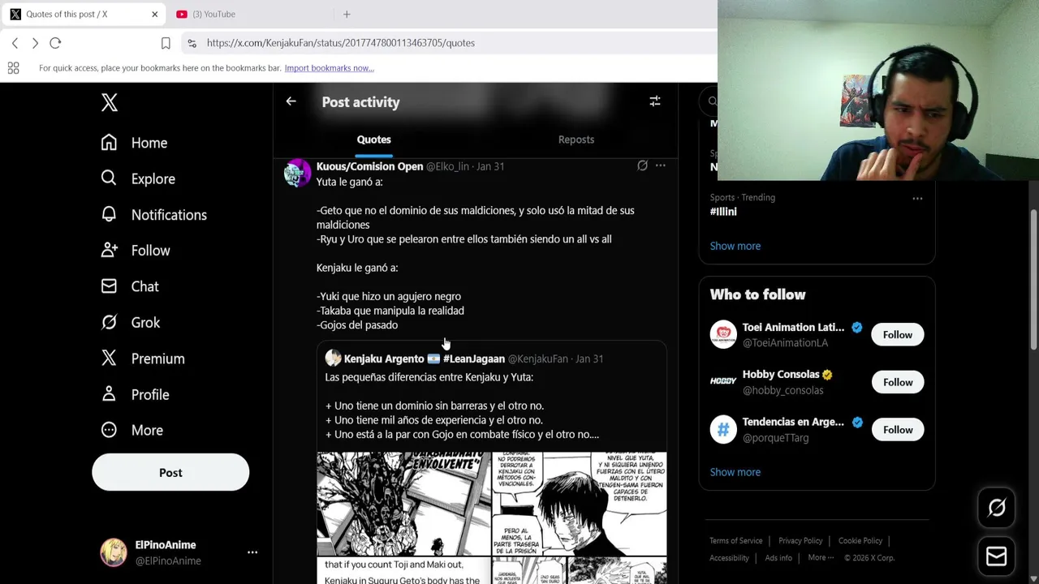Viewport: 1039px width, 584px height.
Task: Follow Tendencias en Argentina account
Action: click(898, 430)
